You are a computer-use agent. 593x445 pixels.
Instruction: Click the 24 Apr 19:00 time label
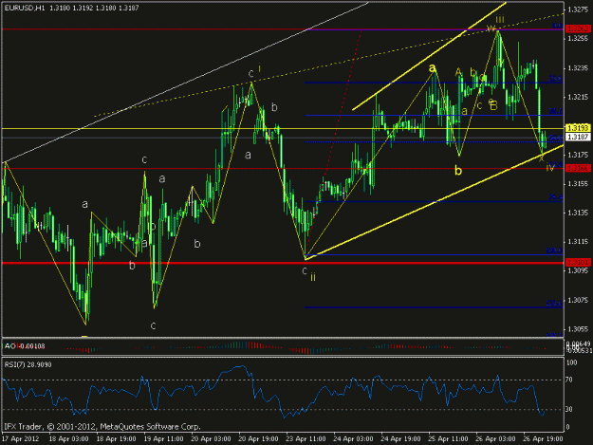[400, 438]
